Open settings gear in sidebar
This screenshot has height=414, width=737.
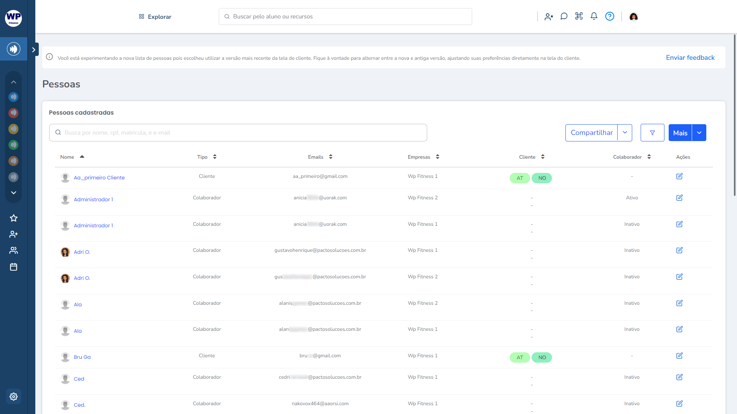pyautogui.click(x=13, y=396)
